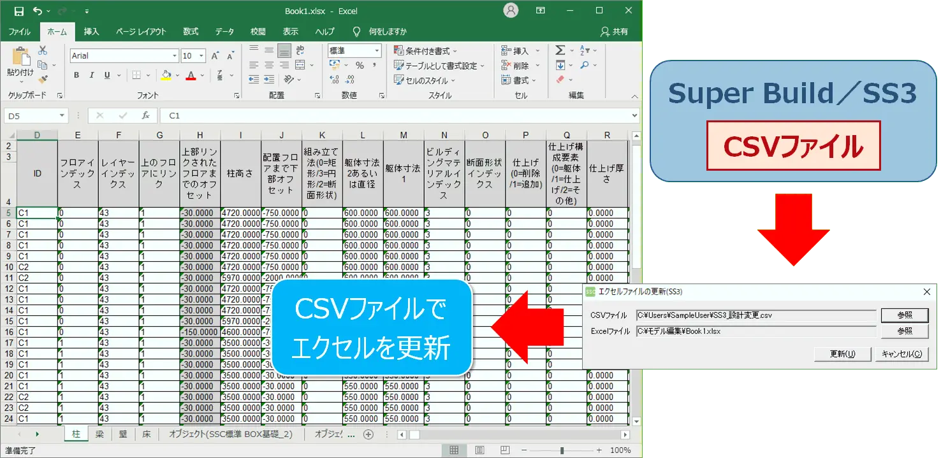Click the zoom slider handle
Viewport: 941px width, 458px height.
pyautogui.click(x=562, y=450)
